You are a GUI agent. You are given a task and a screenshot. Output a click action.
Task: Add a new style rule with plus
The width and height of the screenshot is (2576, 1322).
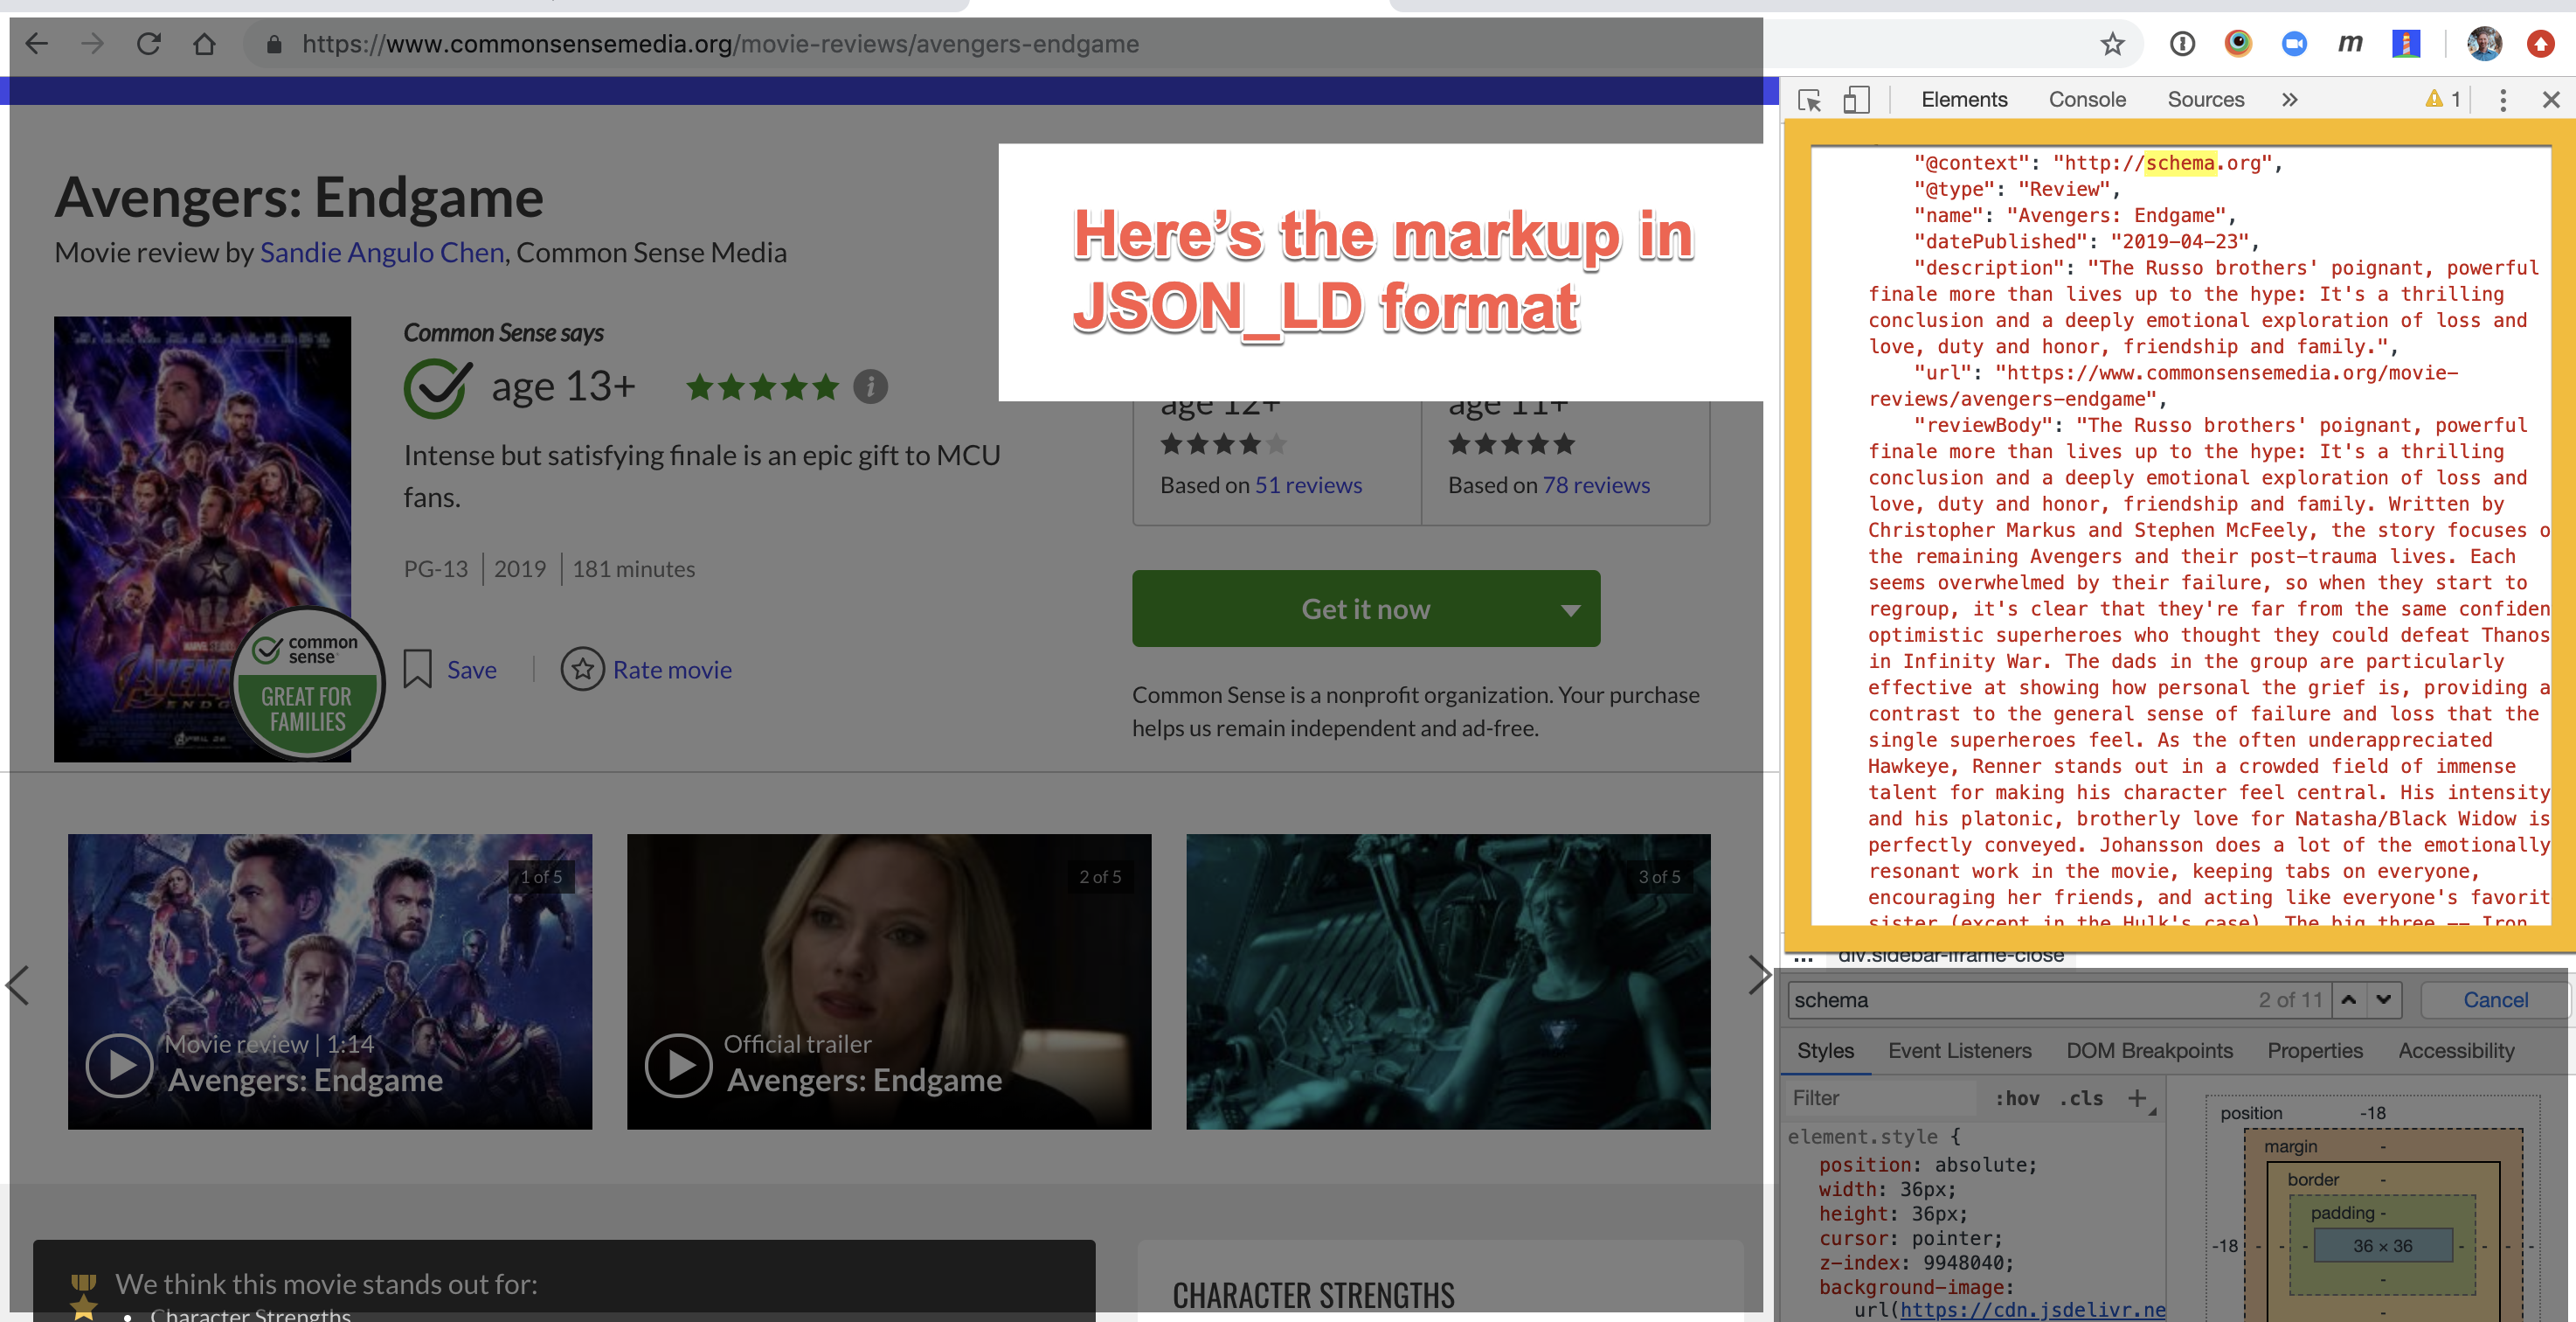click(x=2137, y=1098)
